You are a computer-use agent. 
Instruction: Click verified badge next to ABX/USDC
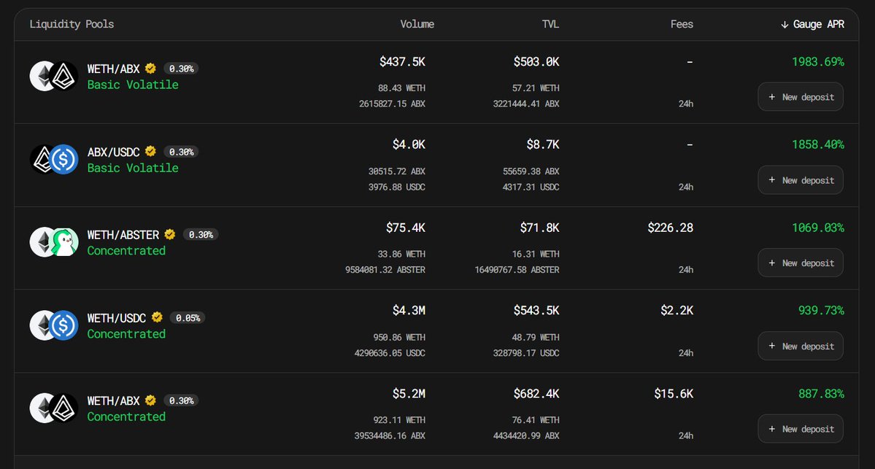point(150,151)
